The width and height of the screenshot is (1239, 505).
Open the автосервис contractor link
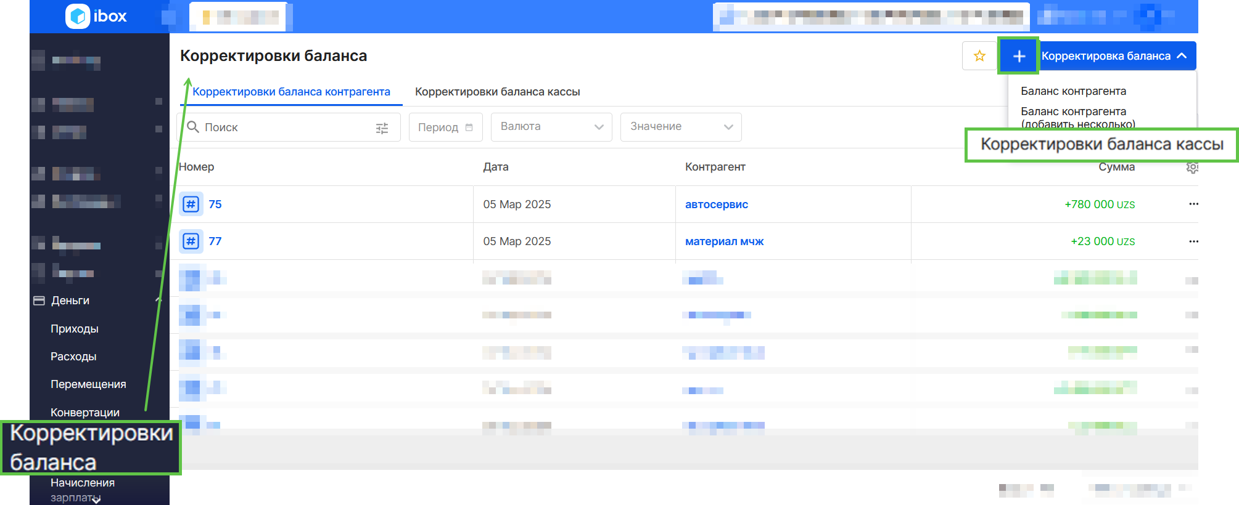click(716, 204)
